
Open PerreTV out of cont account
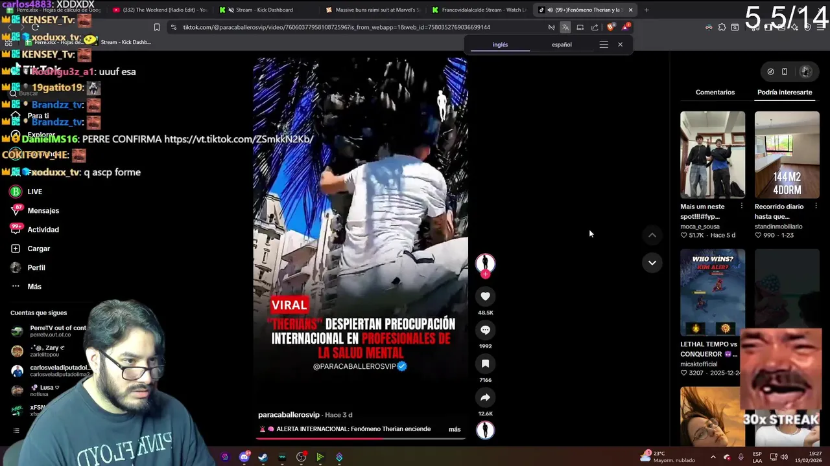tap(49, 331)
